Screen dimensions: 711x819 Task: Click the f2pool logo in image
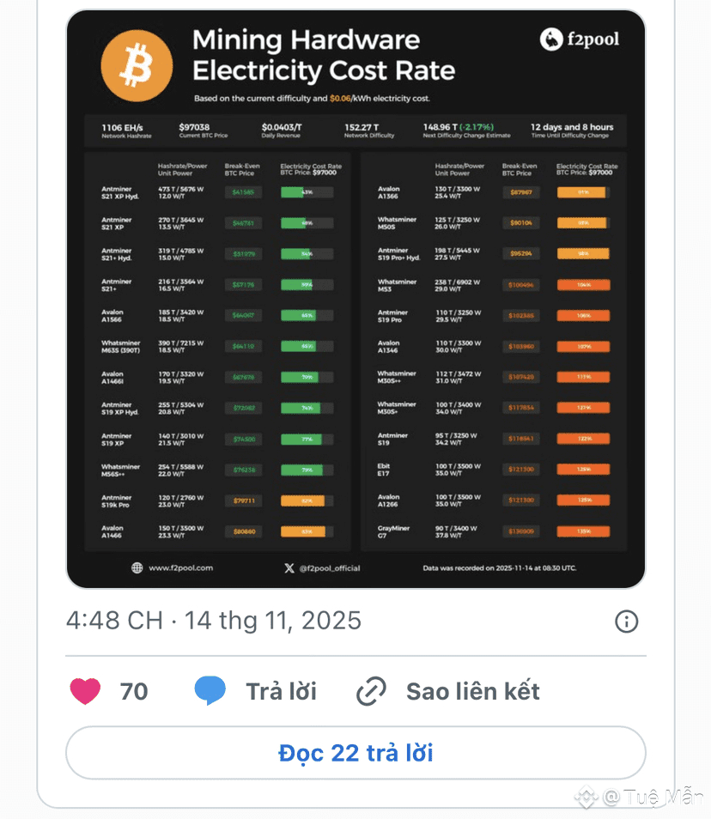coord(579,39)
